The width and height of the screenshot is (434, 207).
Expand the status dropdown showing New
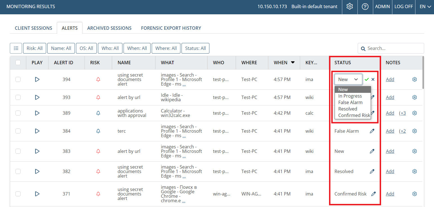348,79
